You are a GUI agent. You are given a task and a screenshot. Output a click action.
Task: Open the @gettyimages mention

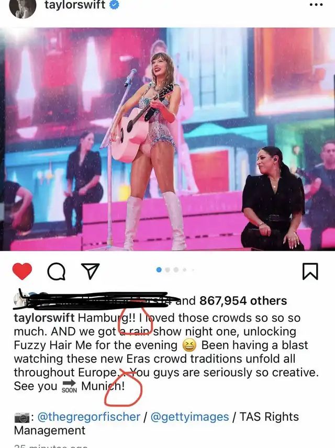(x=190, y=417)
